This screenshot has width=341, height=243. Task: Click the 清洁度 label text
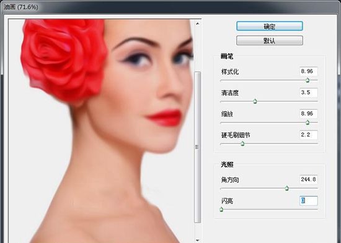click(230, 93)
